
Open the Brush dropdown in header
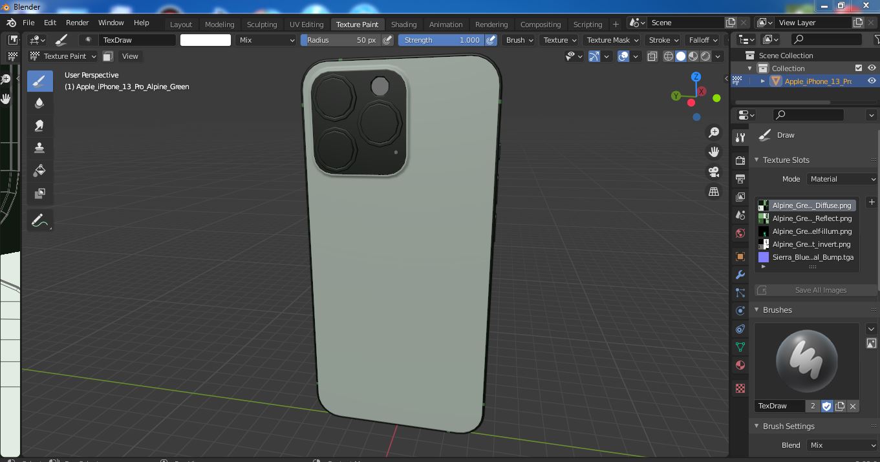click(x=519, y=40)
